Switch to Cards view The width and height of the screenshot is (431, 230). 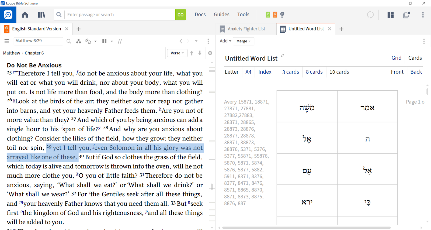tap(415, 58)
